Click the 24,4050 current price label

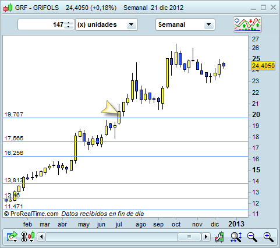[263, 66]
